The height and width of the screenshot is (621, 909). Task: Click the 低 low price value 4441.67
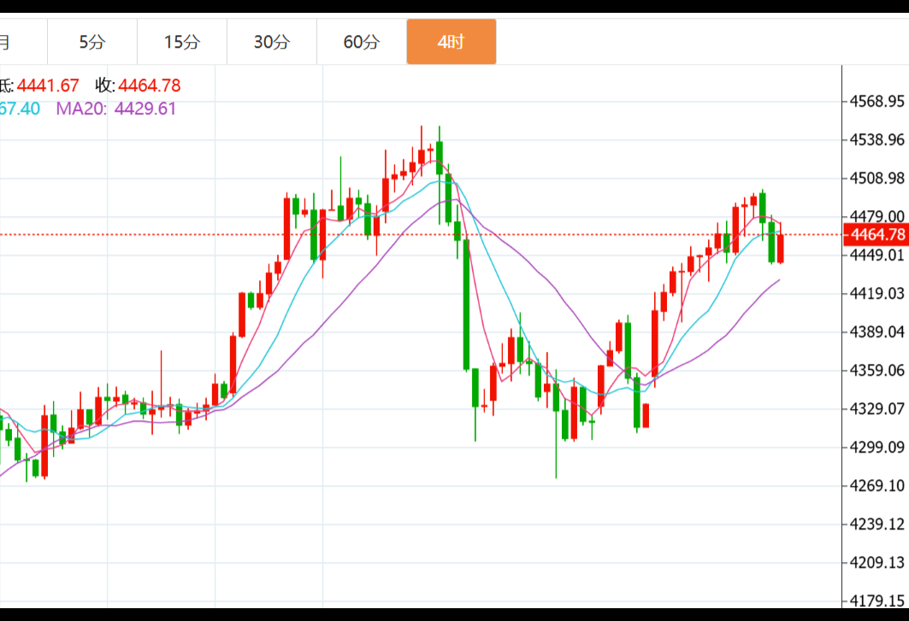pos(48,85)
